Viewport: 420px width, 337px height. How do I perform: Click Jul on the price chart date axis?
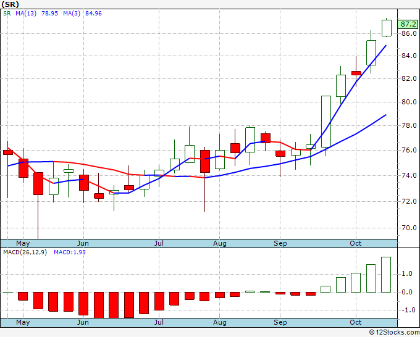coord(159,244)
